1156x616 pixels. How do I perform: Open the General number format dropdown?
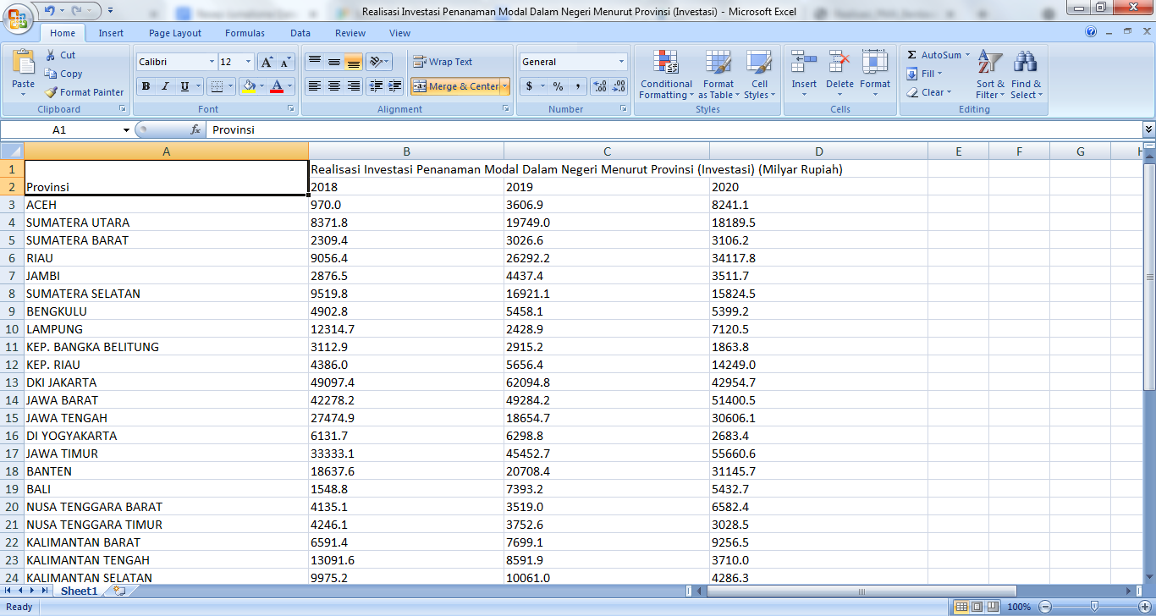(621, 62)
